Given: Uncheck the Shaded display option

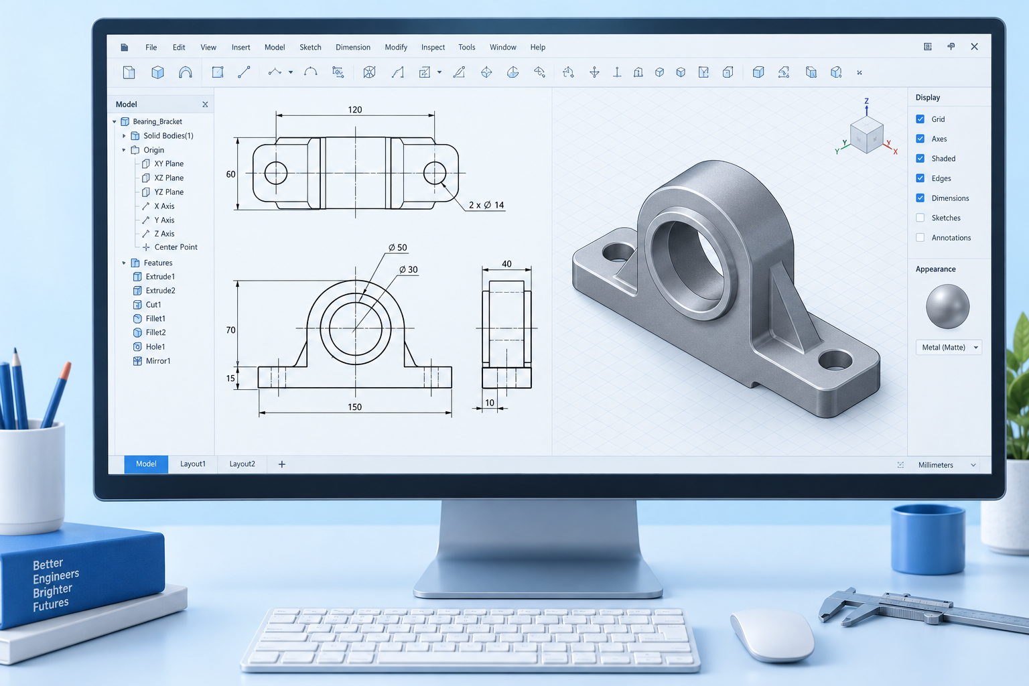Looking at the screenshot, I should (920, 159).
